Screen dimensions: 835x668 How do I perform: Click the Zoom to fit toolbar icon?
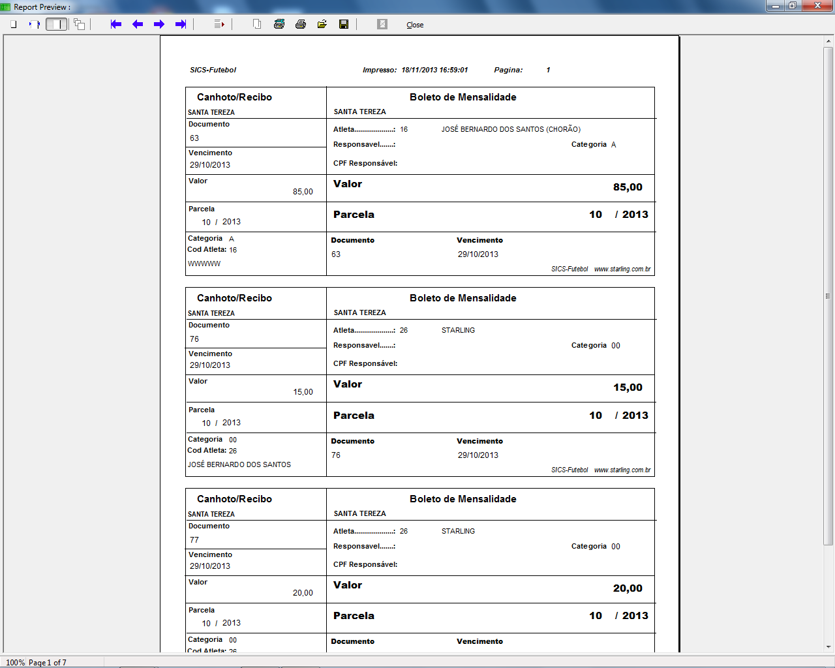click(x=14, y=24)
